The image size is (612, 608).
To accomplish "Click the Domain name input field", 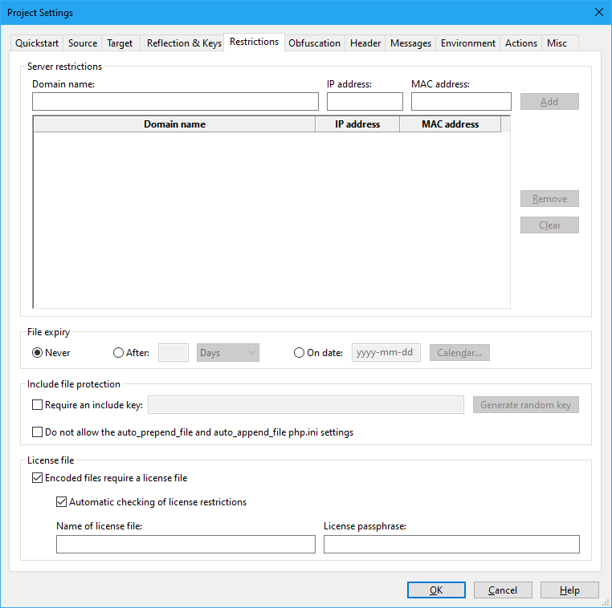I will (x=175, y=102).
